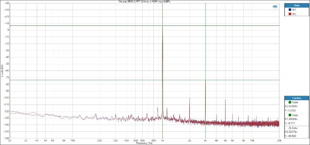Select the Ch1 label in Data legend
The width and height of the screenshot is (310, 145).
click(x=294, y=10)
